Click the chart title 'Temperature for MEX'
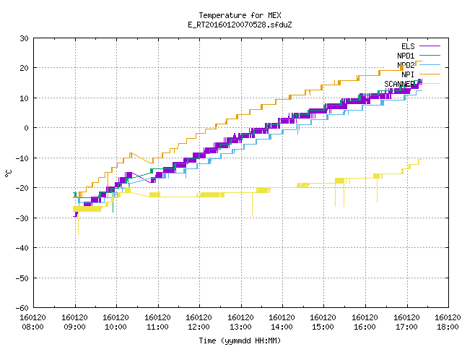The image size is (462, 347). (240, 15)
